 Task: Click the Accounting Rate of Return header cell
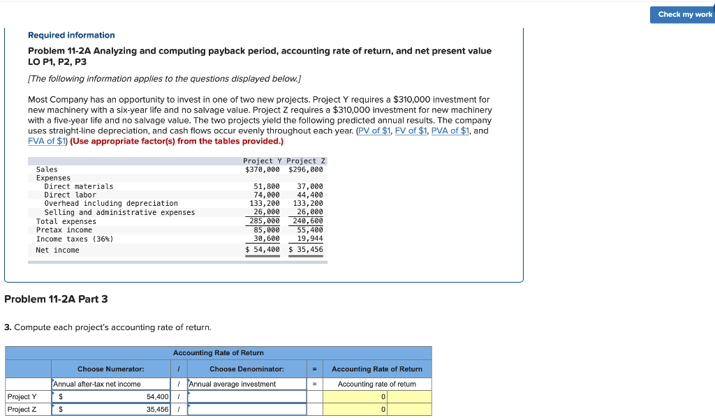[x=378, y=369]
